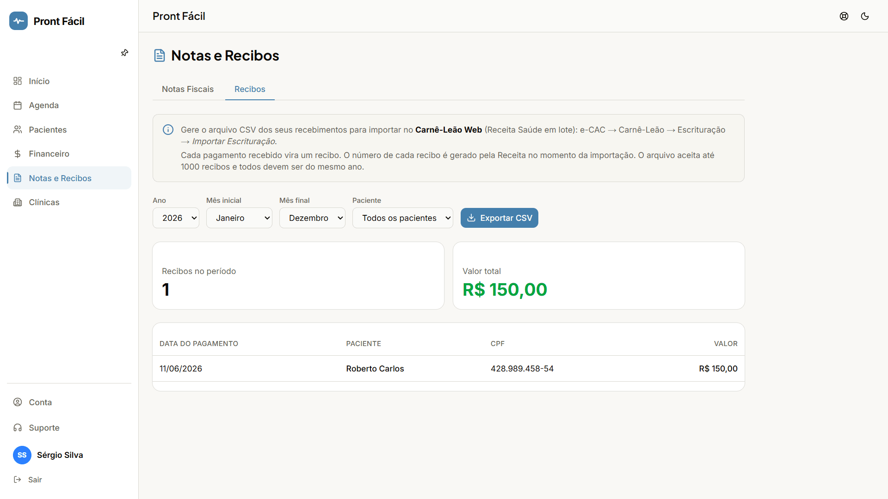Click the info icon in the Carnê-Leão notice

(x=168, y=130)
